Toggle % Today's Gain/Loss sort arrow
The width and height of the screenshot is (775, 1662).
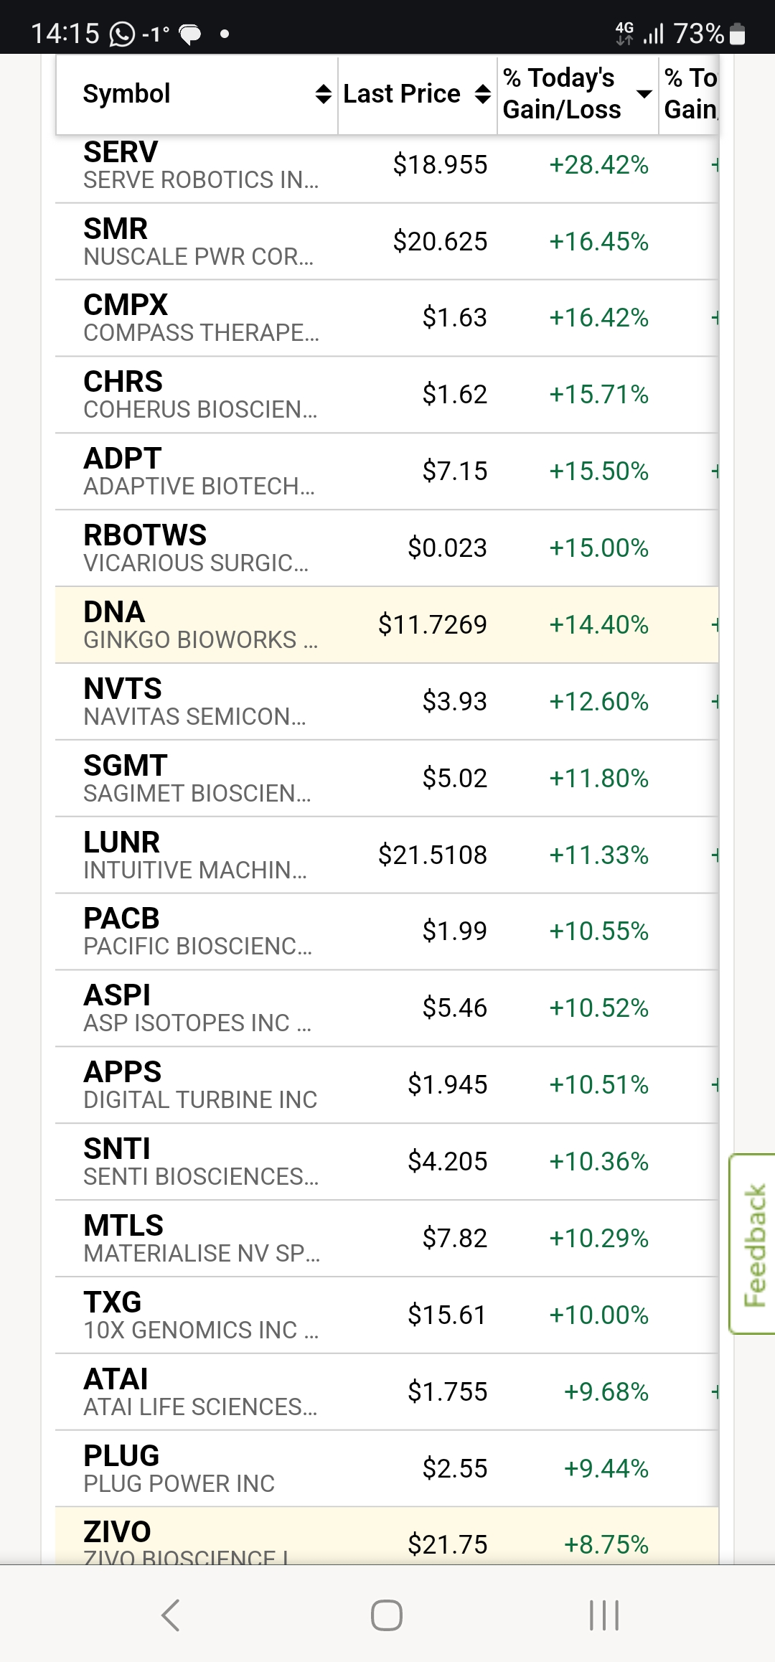click(x=644, y=94)
